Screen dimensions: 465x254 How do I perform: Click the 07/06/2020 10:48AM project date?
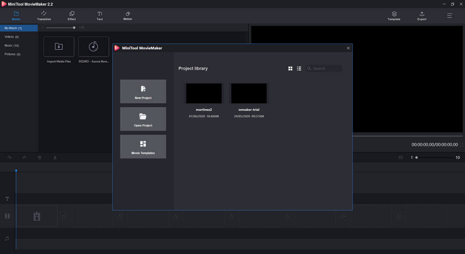[x=204, y=116]
